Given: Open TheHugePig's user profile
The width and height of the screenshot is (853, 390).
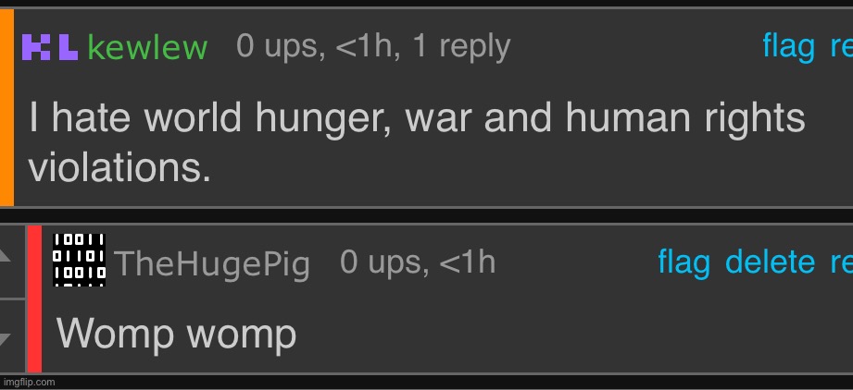Looking at the screenshot, I should [213, 264].
